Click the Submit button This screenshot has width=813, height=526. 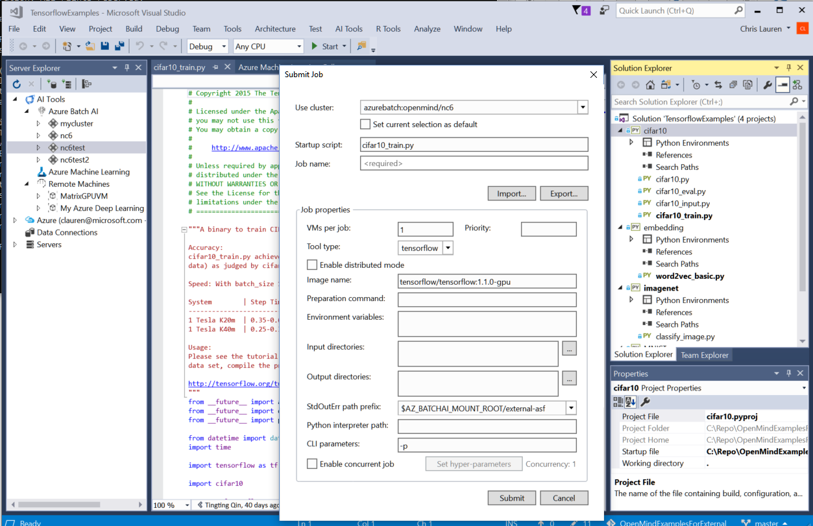[x=512, y=498]
